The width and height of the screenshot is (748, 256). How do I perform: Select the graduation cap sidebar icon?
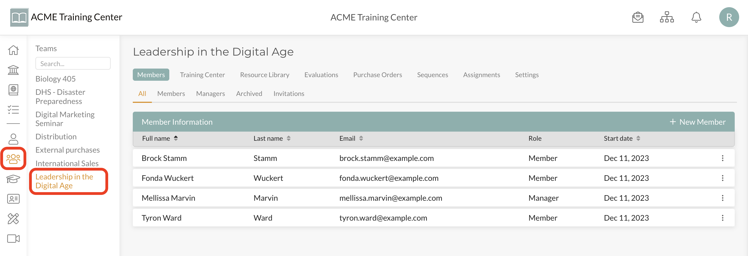13,179
